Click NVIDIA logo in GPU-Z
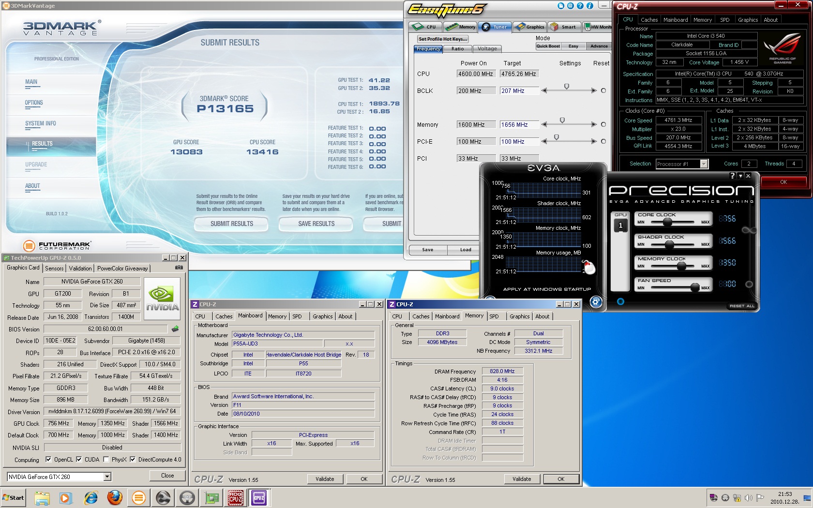This screenshot has width=813, height=508. click(163, 299)
